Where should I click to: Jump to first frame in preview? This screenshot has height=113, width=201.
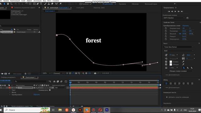click(169, 11)
